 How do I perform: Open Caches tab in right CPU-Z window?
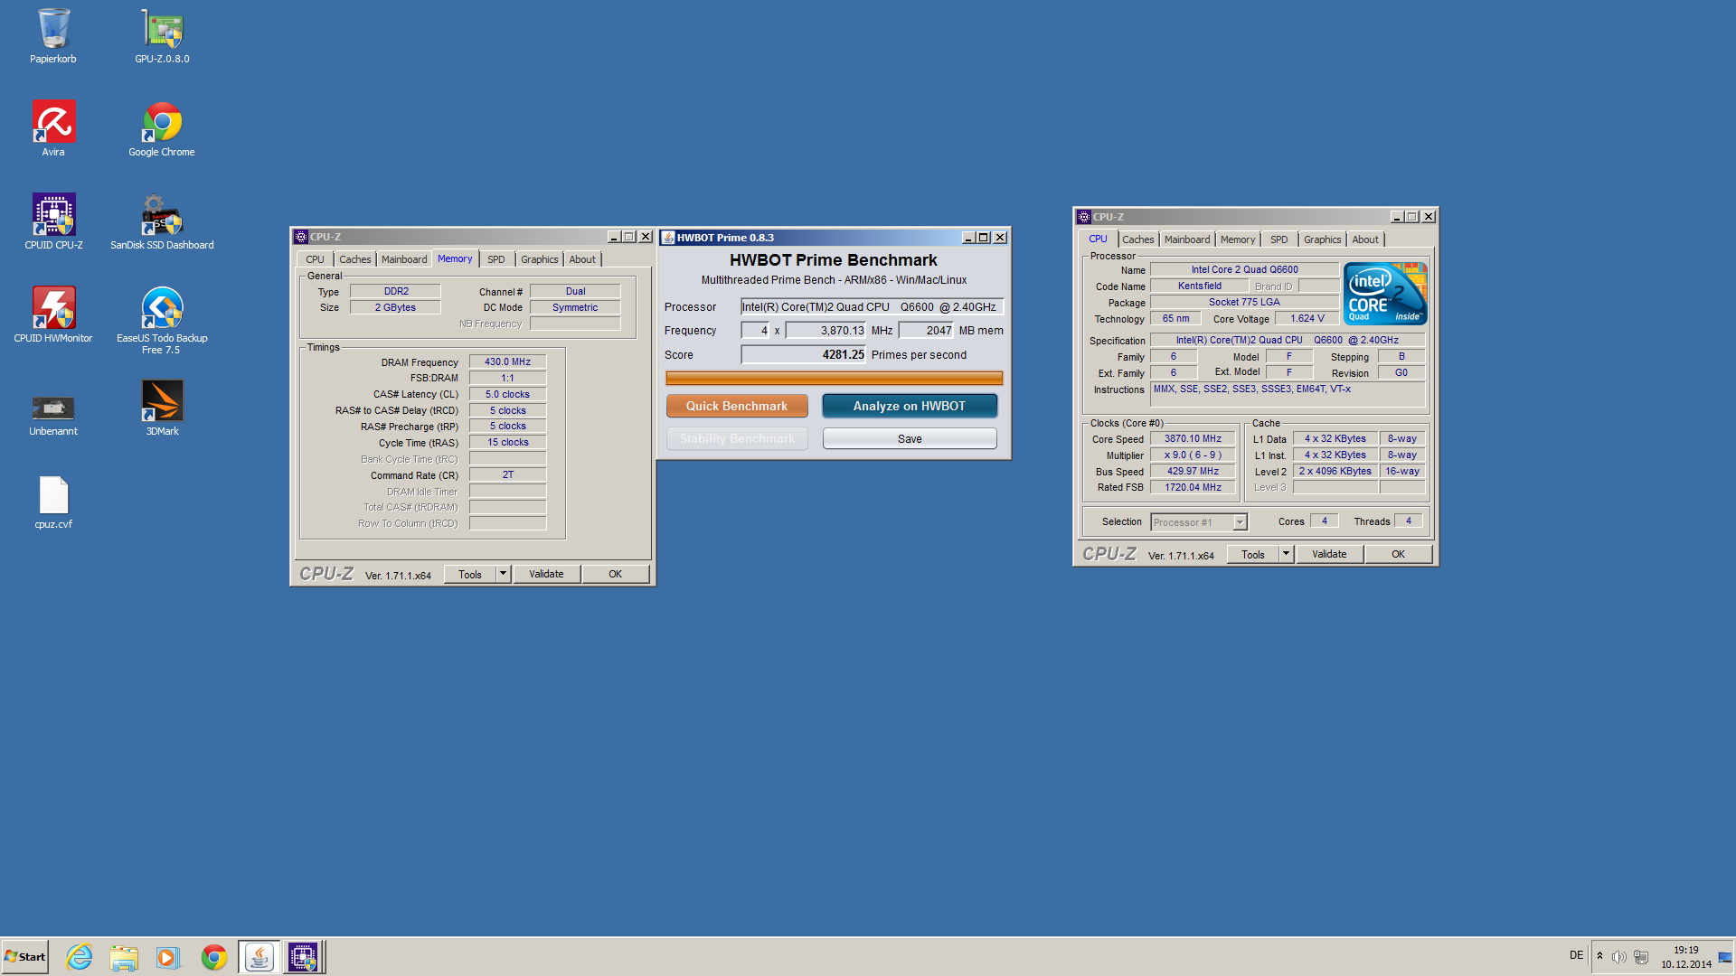tap(1138, 239)
